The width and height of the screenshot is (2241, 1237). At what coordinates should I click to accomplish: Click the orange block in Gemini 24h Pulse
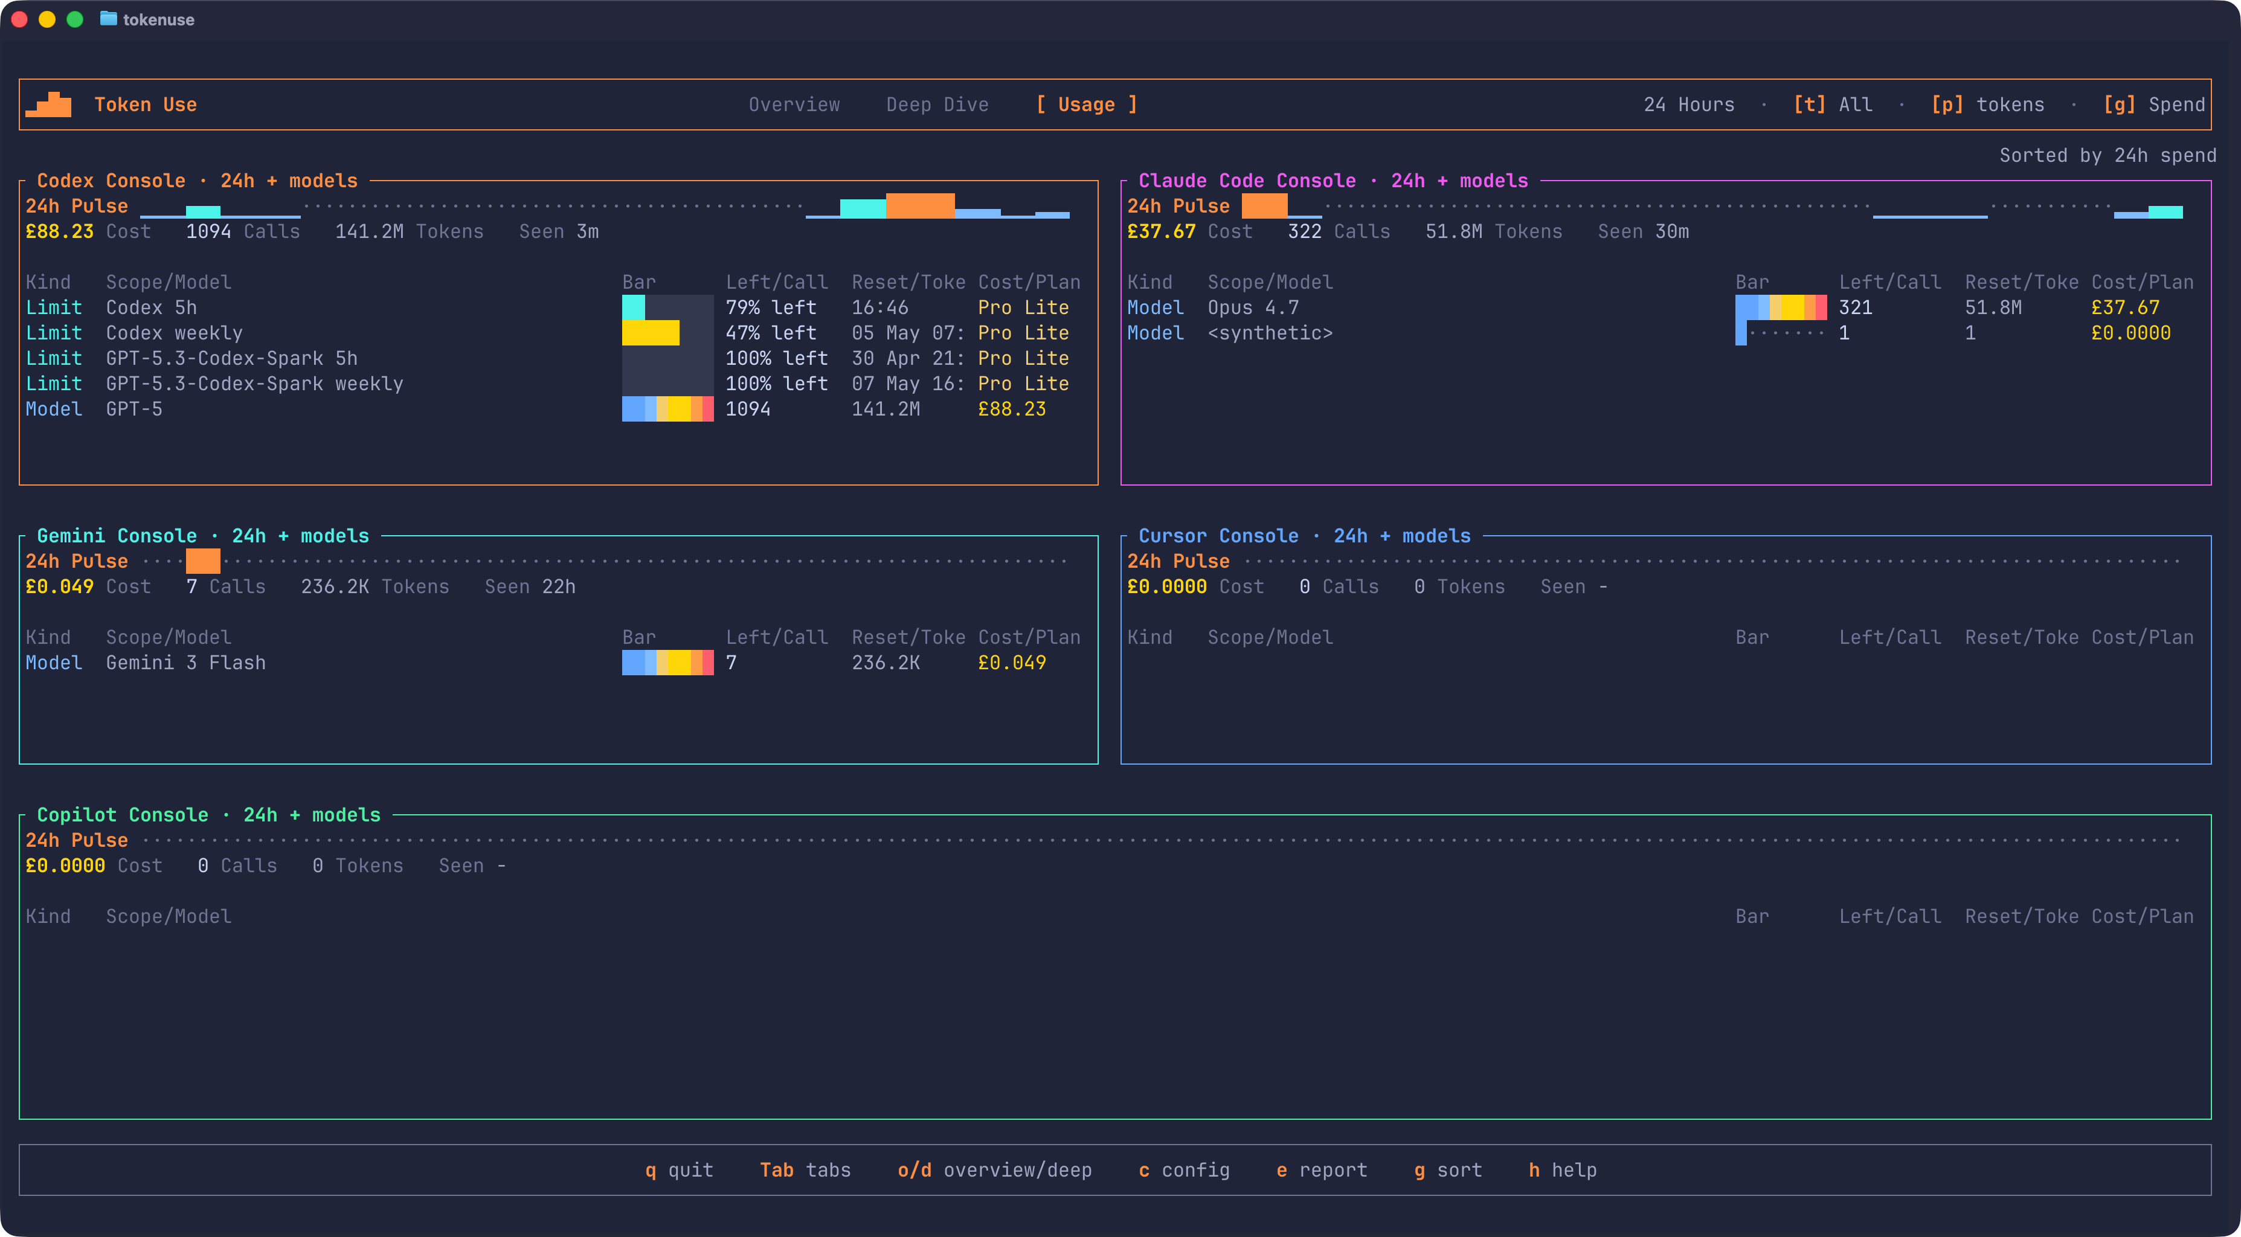pyautogui.click(x=203, y=561)
